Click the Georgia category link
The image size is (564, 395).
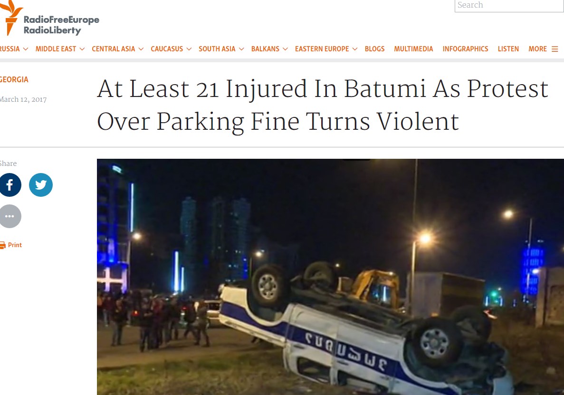coord(14,79)
